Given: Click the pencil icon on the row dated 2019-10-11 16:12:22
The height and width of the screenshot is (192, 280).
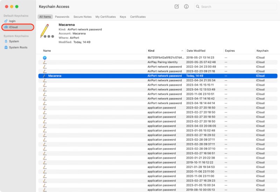Looking at the screenshot, I should click(x=45, y=163).
